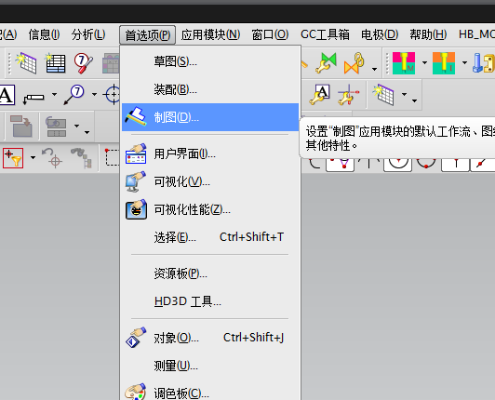Click the table sheet icon with star
Viewport: 495px width, 400px height.
[x=55, y=63]
